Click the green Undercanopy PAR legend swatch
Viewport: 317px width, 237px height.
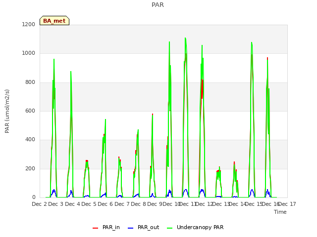point(170,228)
